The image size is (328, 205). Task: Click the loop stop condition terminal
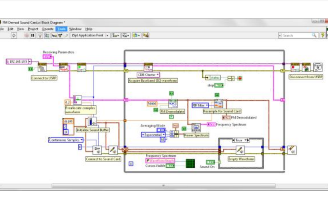tap(240, 78)
